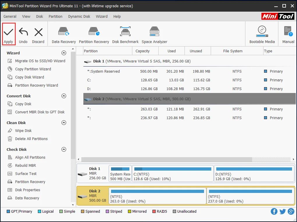297x222 pixels.
Task: Select Disk 2 header row in list
Action: click(x=189, y=99)
